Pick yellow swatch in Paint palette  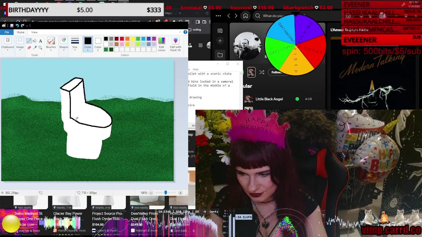133,39
